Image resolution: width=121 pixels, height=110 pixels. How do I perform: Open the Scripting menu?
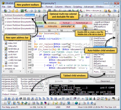(77, 7)
